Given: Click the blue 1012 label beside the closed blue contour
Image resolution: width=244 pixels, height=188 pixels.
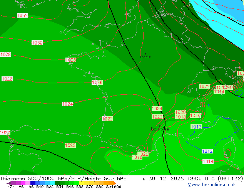Looking at the screenshot, I should (196, 127).
